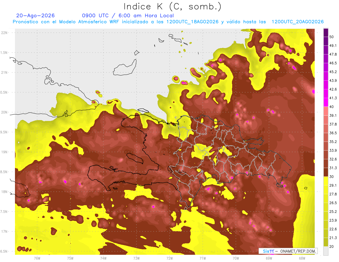Select the '29.1' colorbar value
The image size is (339, 262).
(333, 185)
